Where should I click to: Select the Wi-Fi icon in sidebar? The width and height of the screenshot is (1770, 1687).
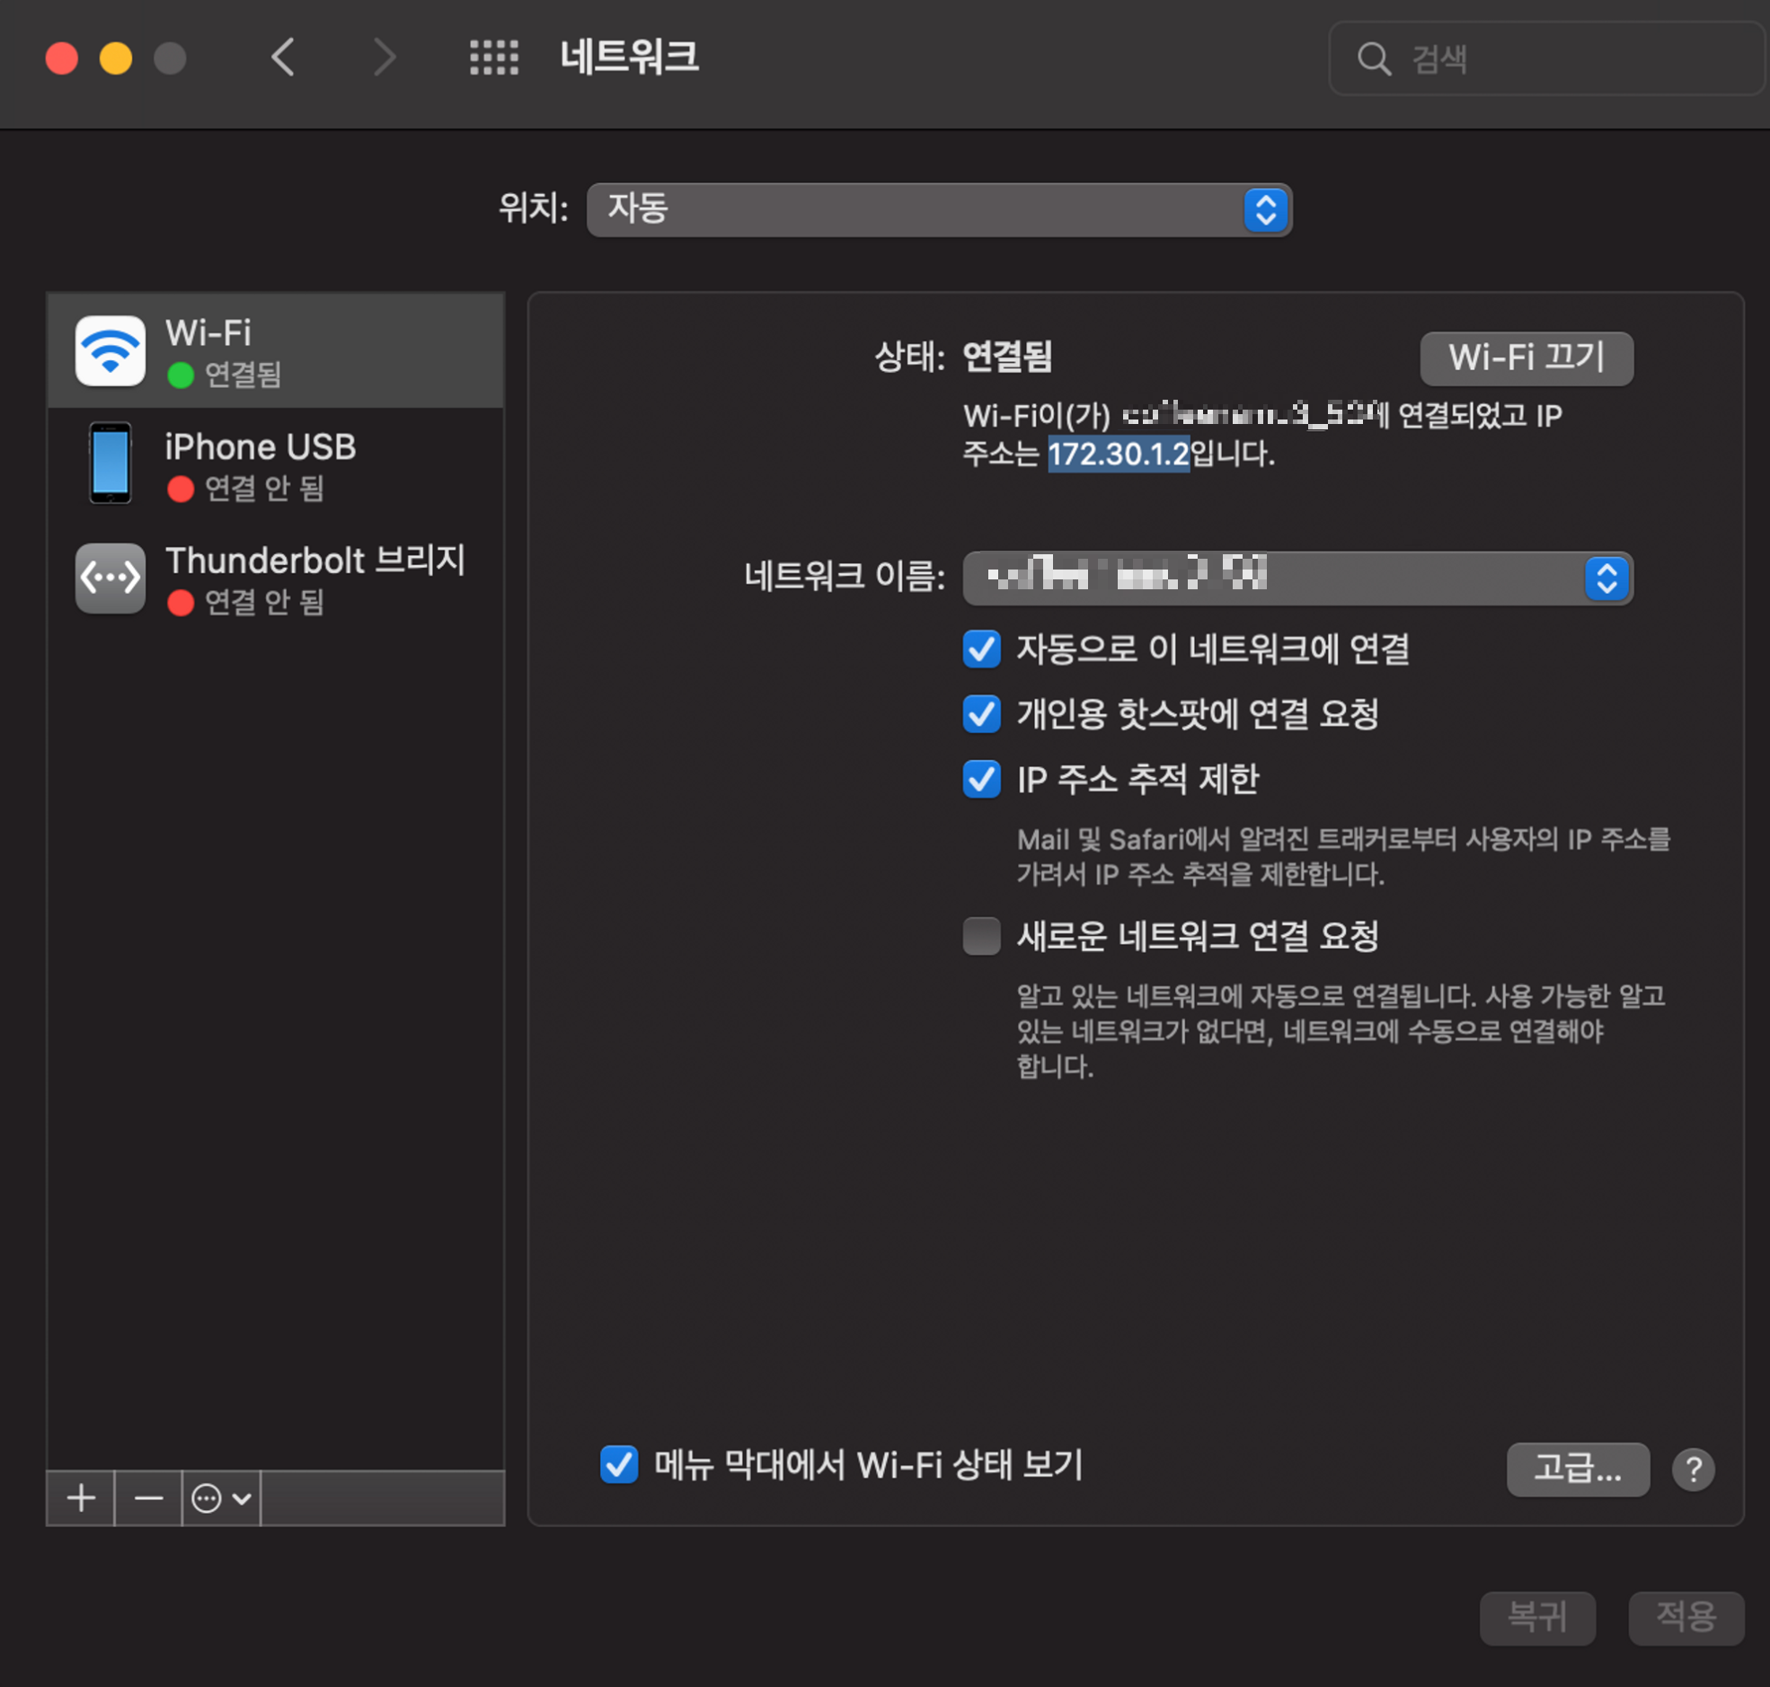click(111, 350)
